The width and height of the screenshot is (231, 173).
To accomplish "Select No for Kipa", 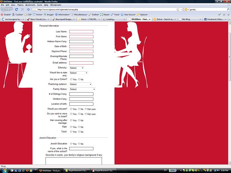I will click(x=79, y=127).
